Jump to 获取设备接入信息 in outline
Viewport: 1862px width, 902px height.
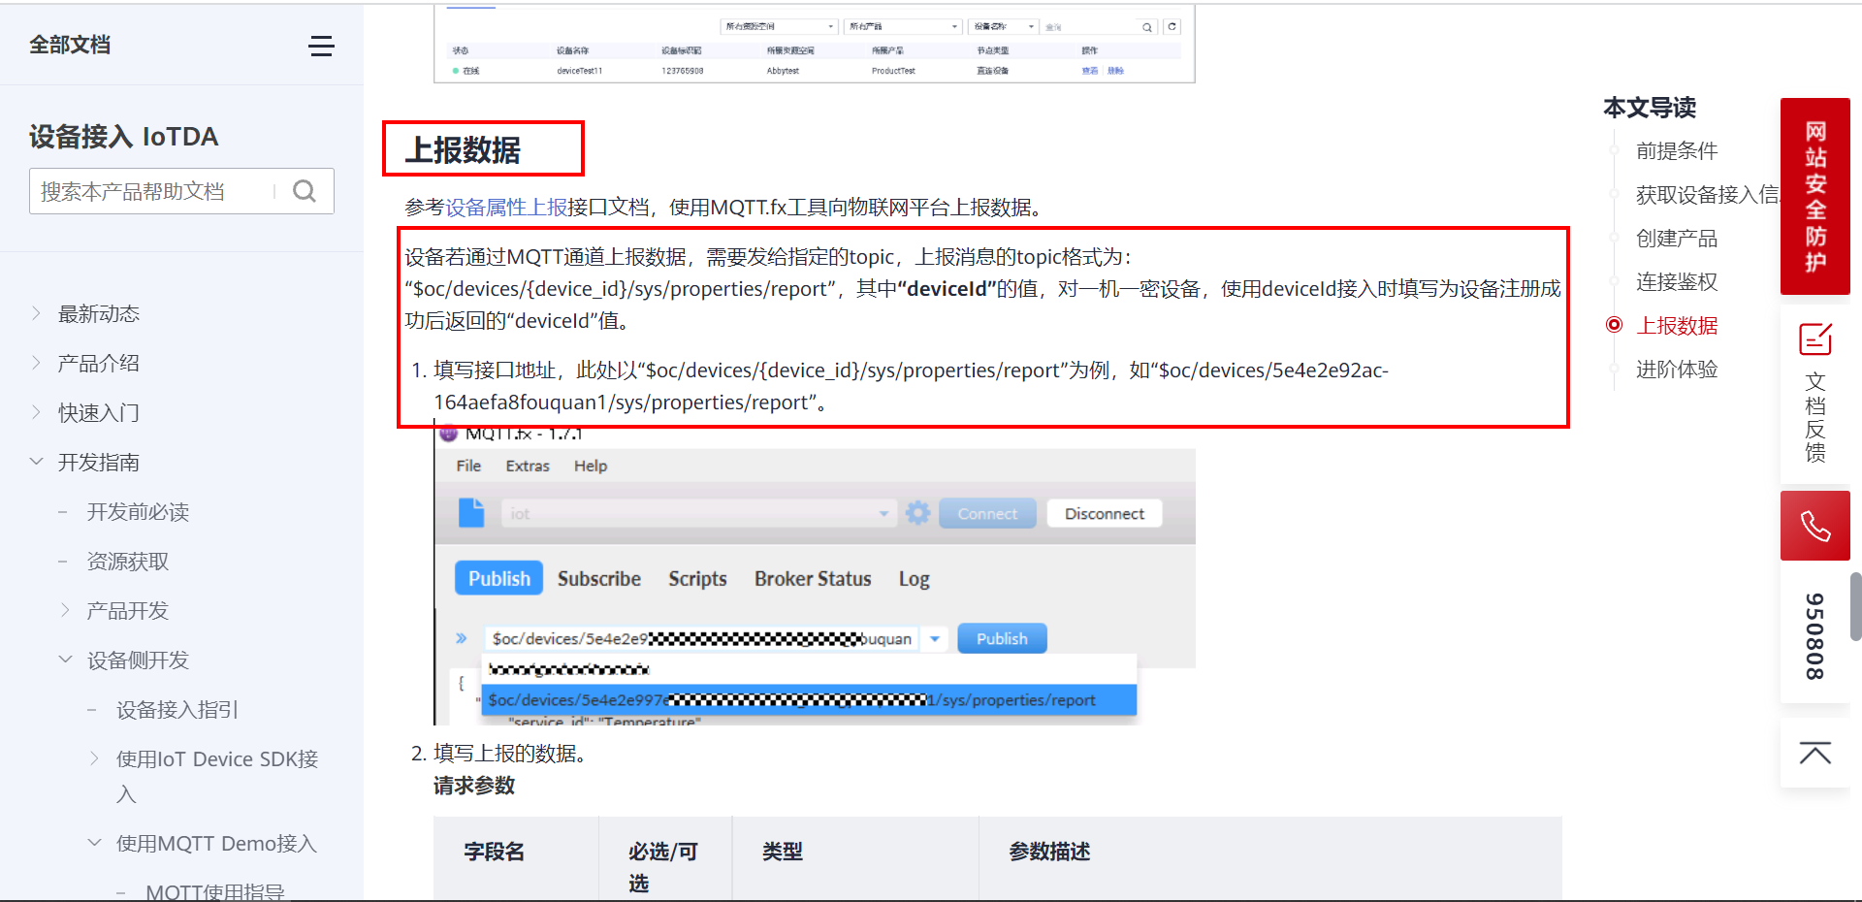coord(1707,194)
